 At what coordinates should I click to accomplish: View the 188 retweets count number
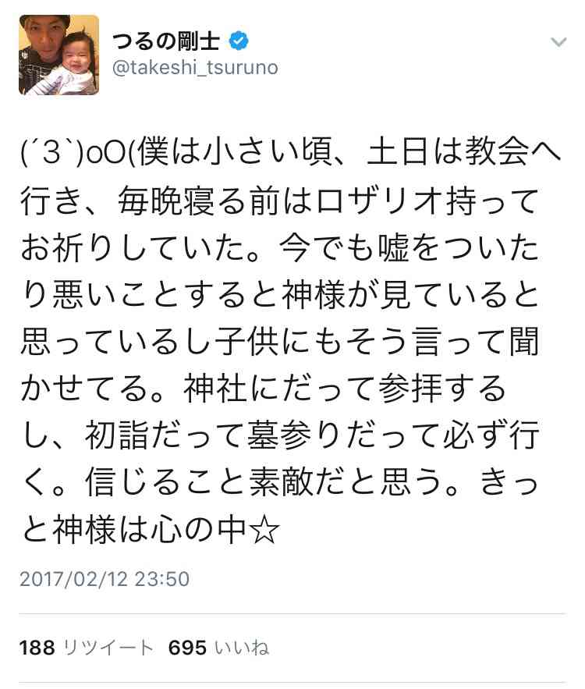[x=37, y=648]
